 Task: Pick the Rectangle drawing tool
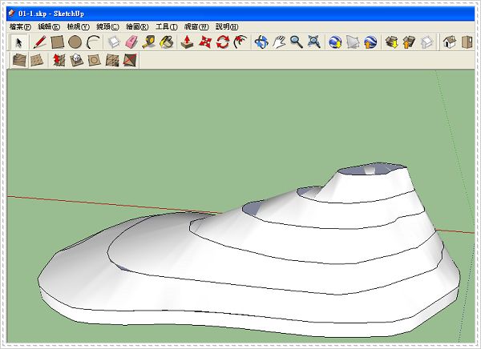pyautogui.click(x=57, y=42)
